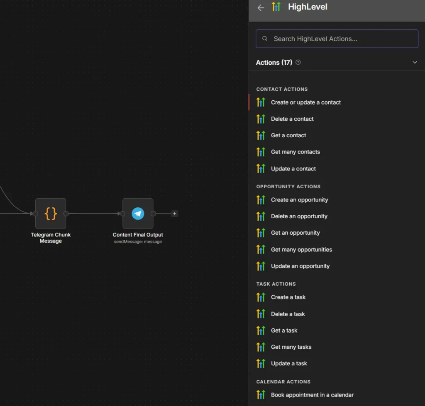Focus the Search HighLevel Actions field
The width and height of the screenshot is (425, 406).
point(337,39)
